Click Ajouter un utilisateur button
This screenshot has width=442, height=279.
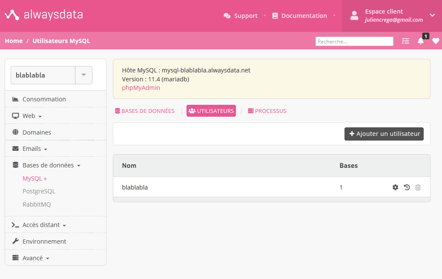coord(384,134)
